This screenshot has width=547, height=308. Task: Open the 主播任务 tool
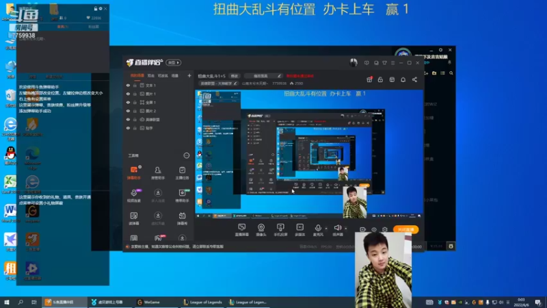click(x=182, y=172)
